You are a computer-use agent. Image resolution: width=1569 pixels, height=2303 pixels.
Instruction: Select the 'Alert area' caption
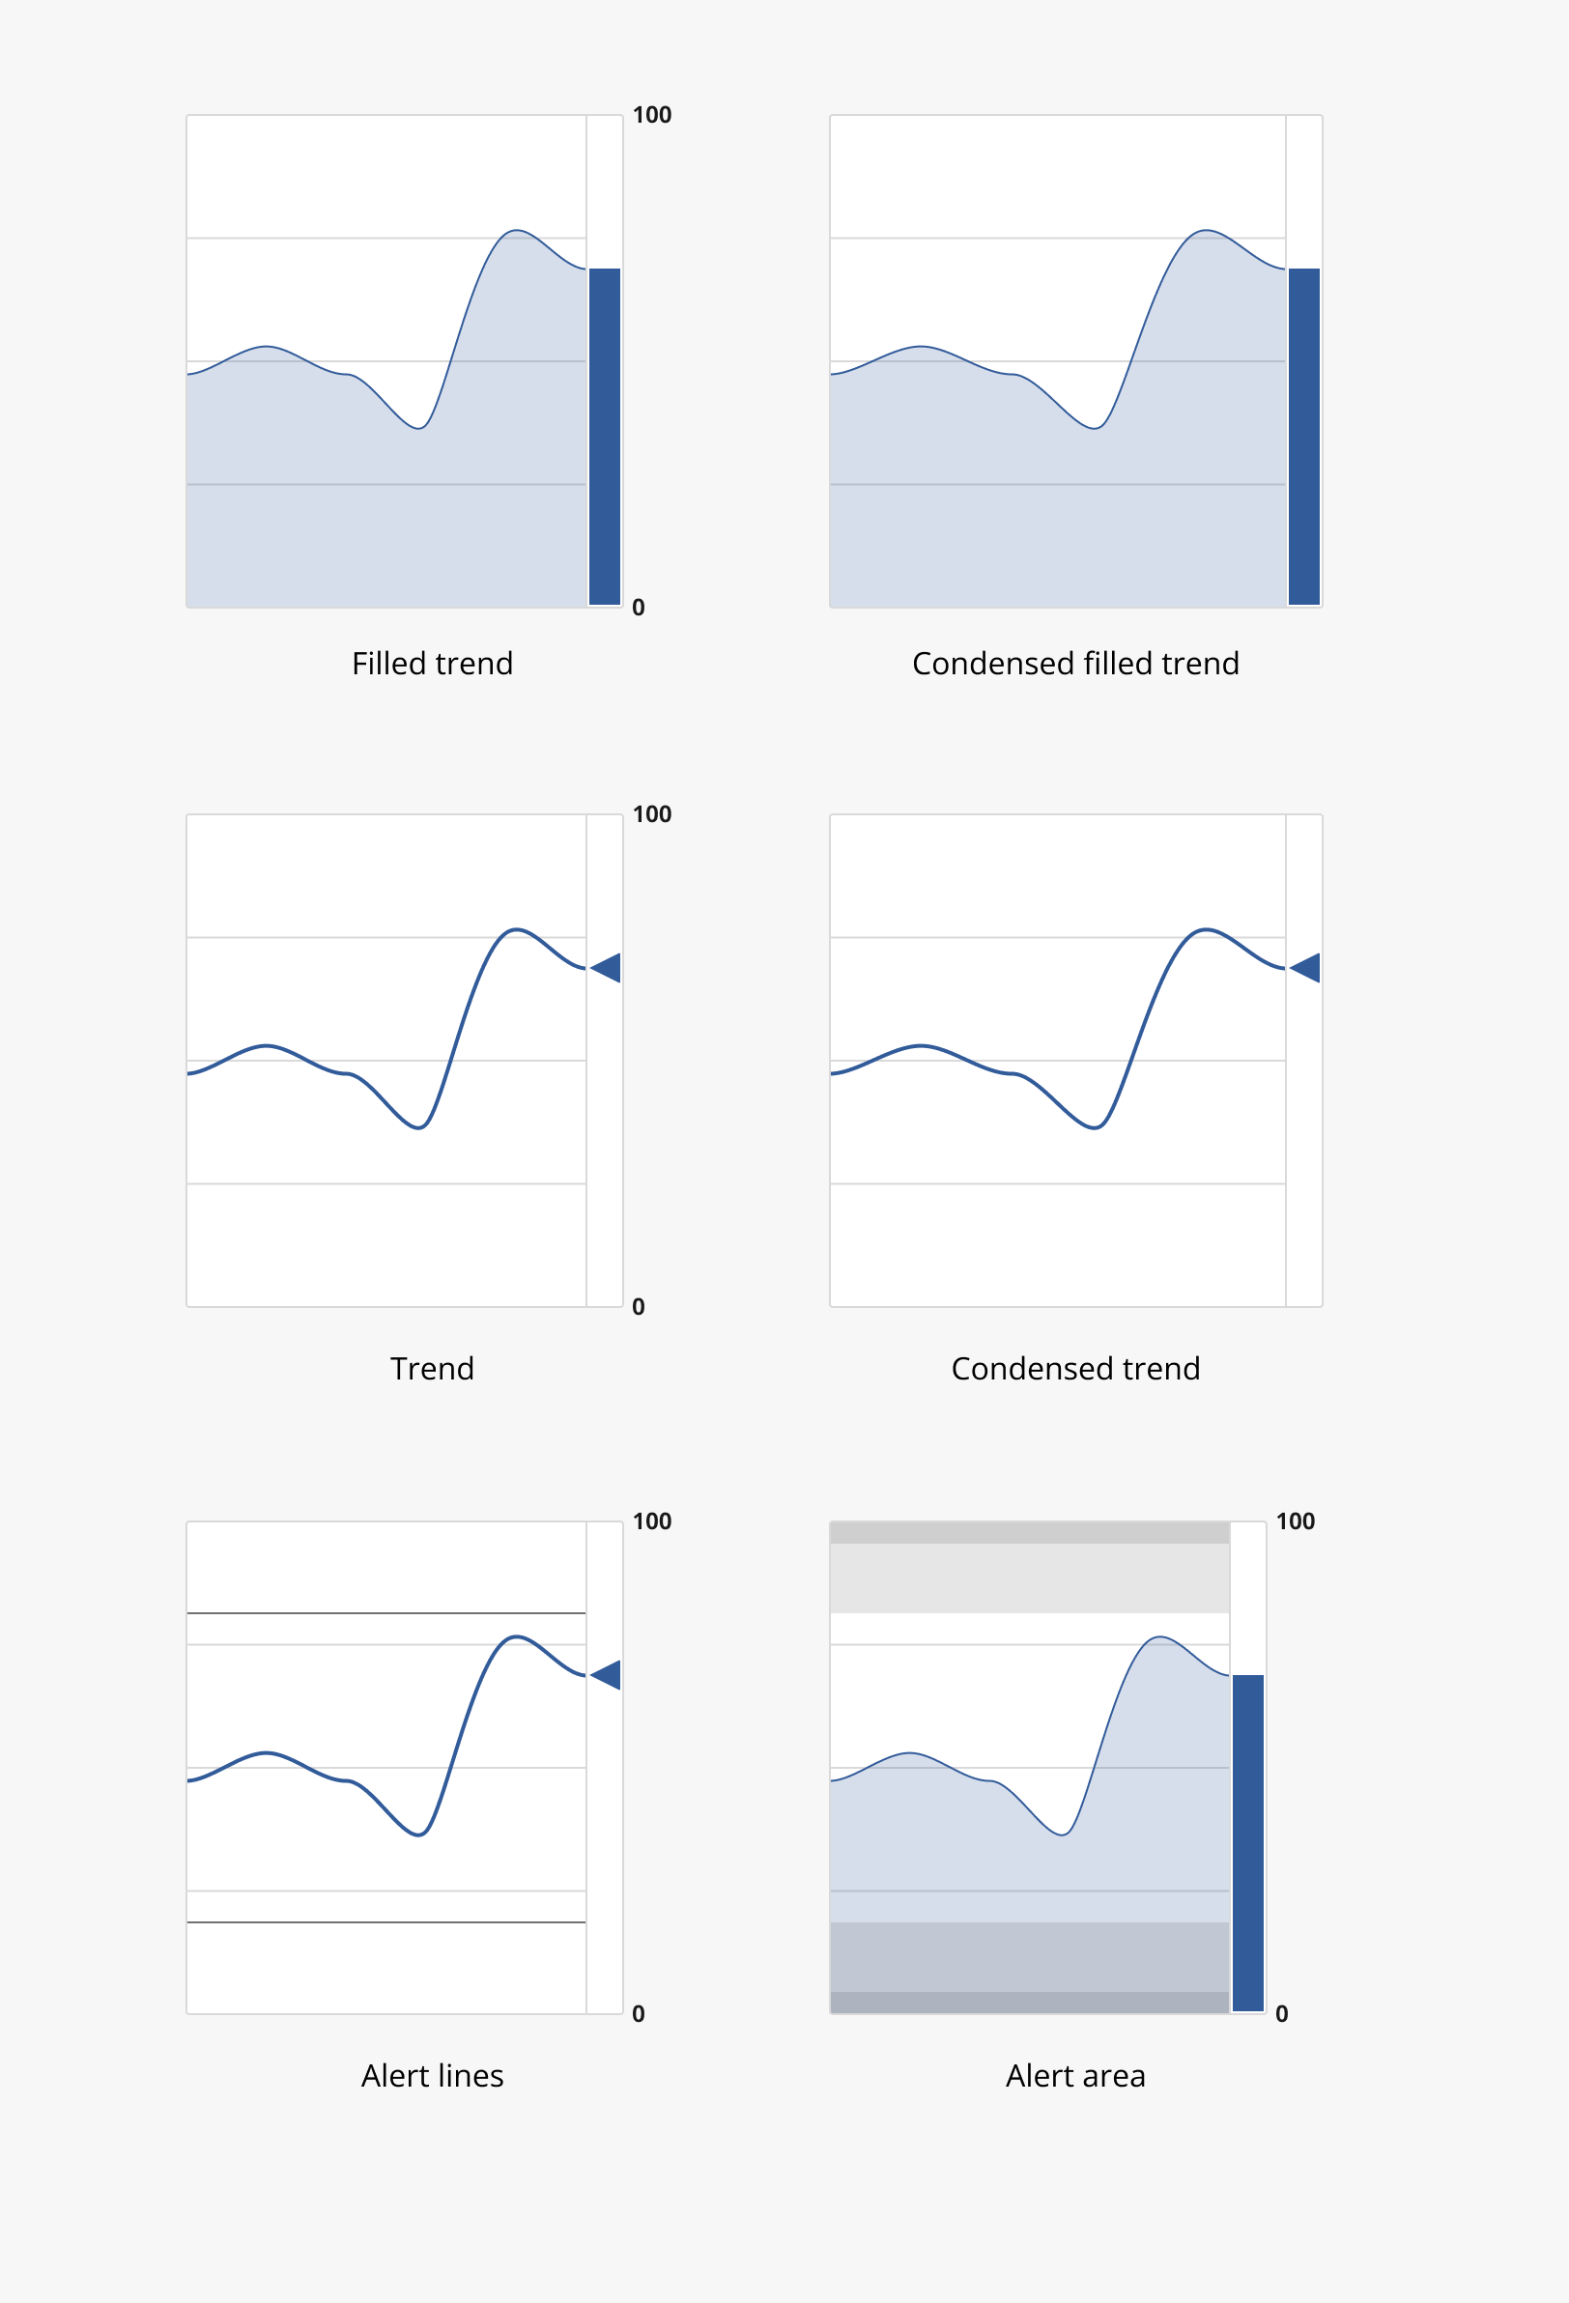click(x=1075, y=2075)
